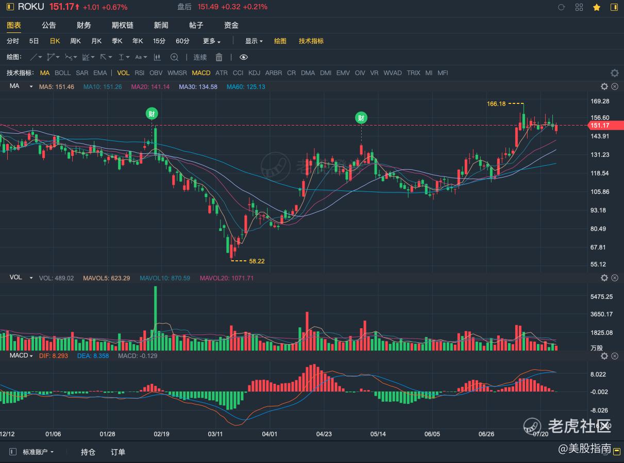Open the 资金 capital flow tab
Viewport: 624px width, 463px height.
tap(231, 25)
